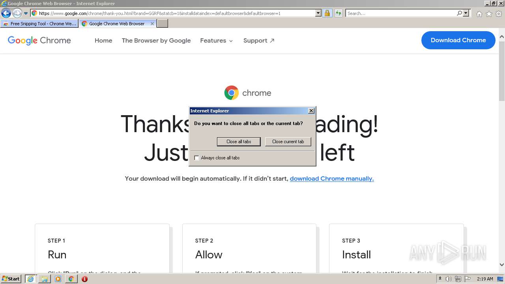
Task: Close the Google Chrome Web Browser tab
Action: (x=152, y=24)
